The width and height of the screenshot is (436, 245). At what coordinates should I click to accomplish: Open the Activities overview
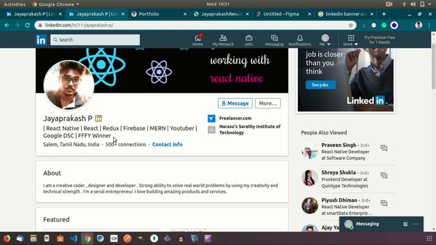tap(14, 4)
